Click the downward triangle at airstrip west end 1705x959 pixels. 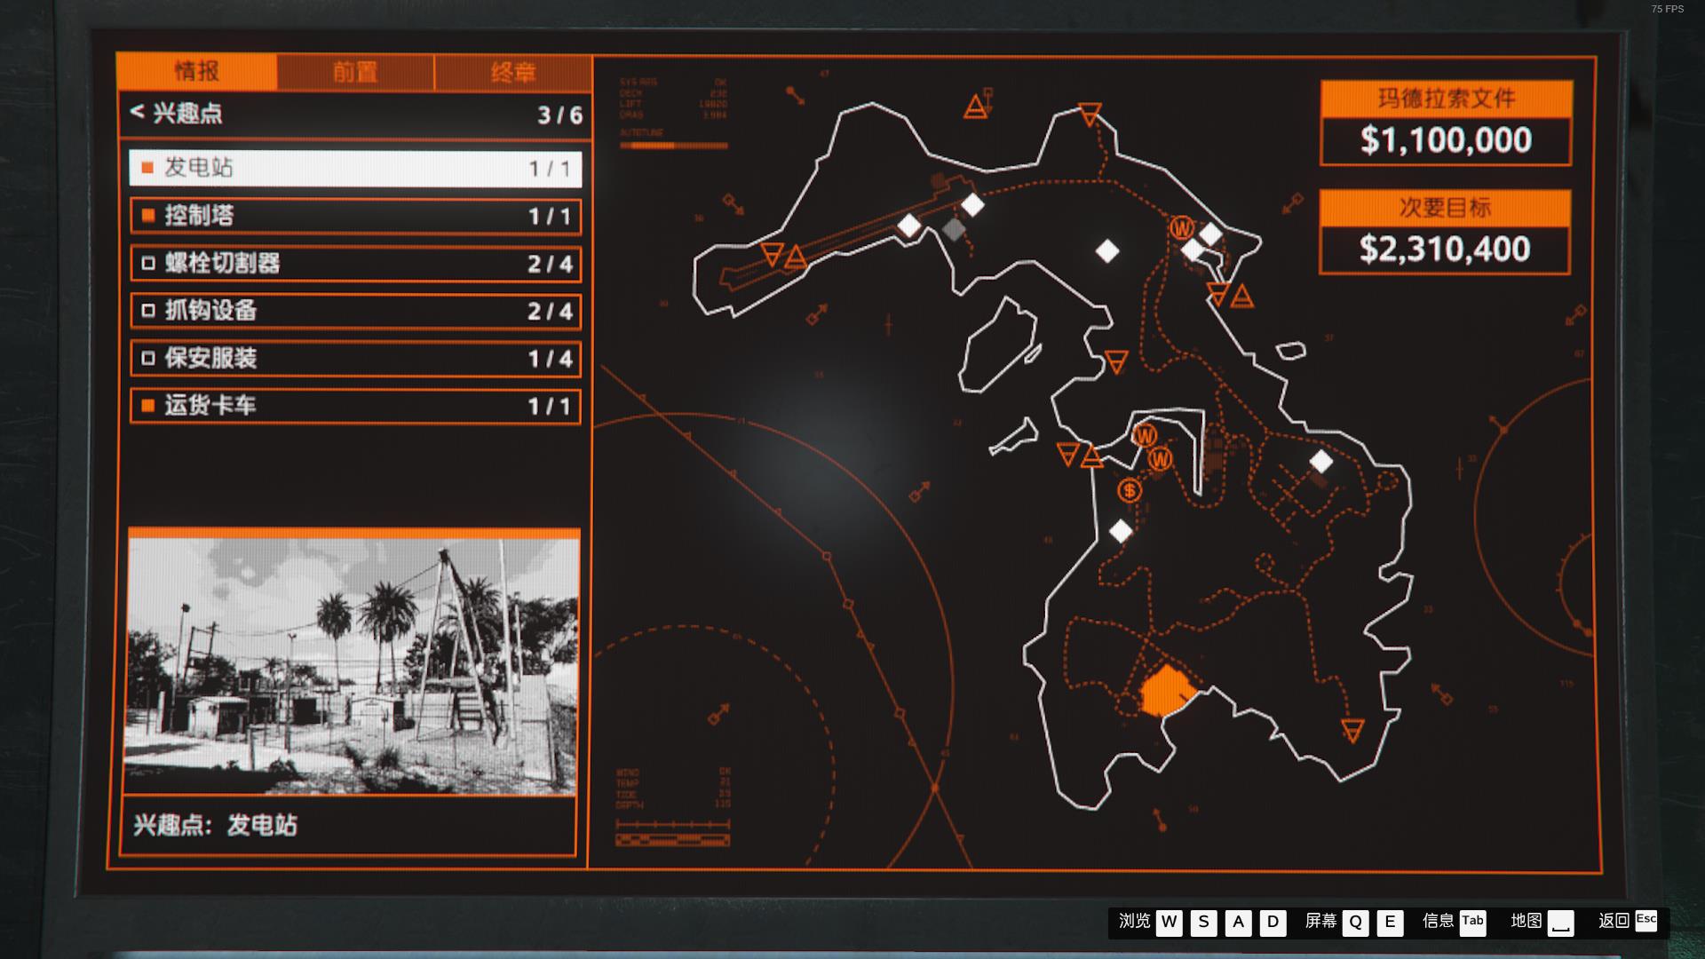773,255
